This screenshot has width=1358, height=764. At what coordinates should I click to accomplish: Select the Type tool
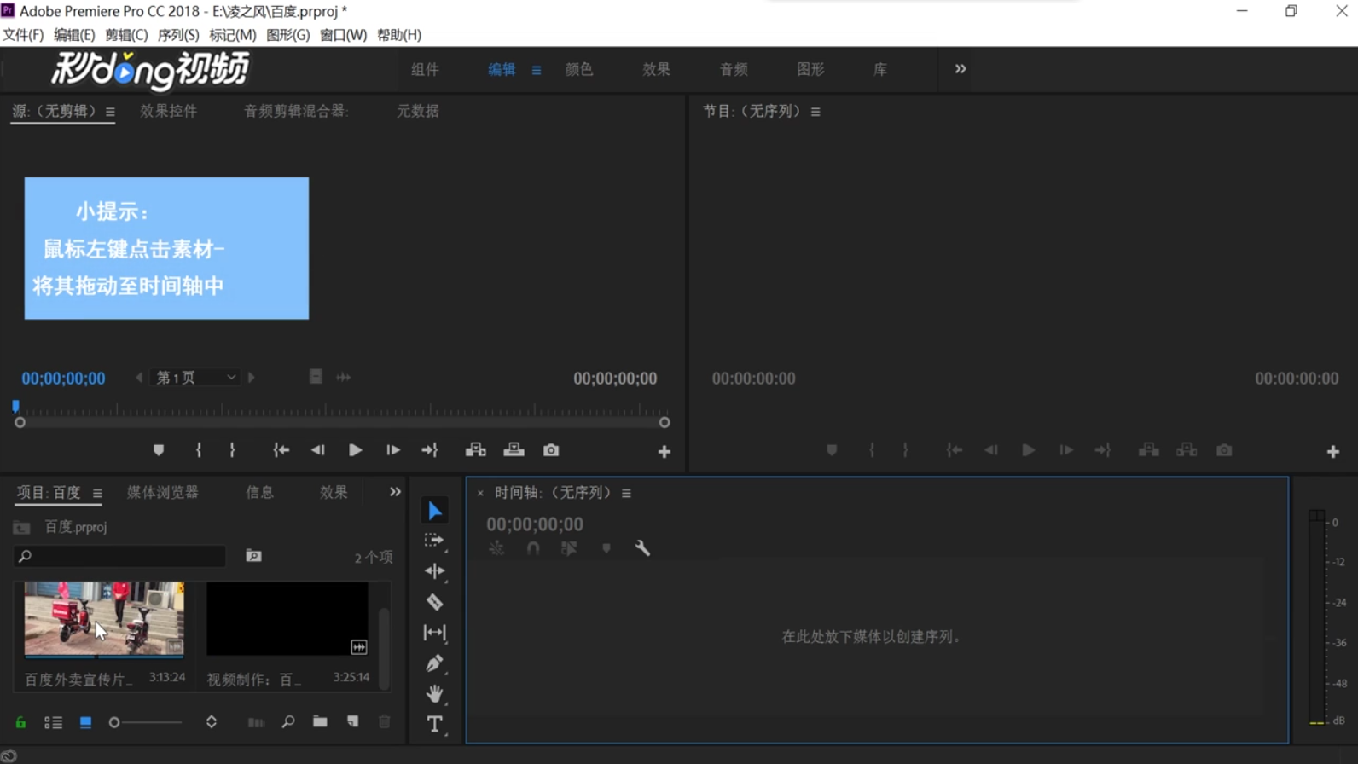[434, 724]
